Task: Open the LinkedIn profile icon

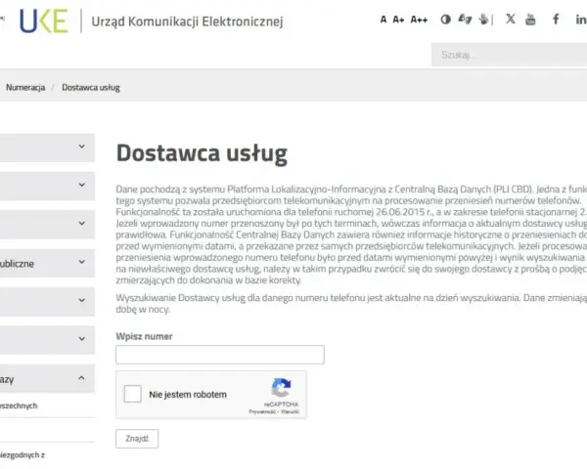Action: [x=580, y=20]
